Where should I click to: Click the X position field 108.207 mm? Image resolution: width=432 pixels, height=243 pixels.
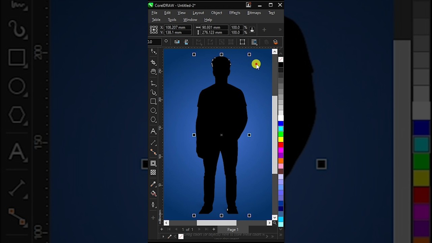[x=178, y=27]
